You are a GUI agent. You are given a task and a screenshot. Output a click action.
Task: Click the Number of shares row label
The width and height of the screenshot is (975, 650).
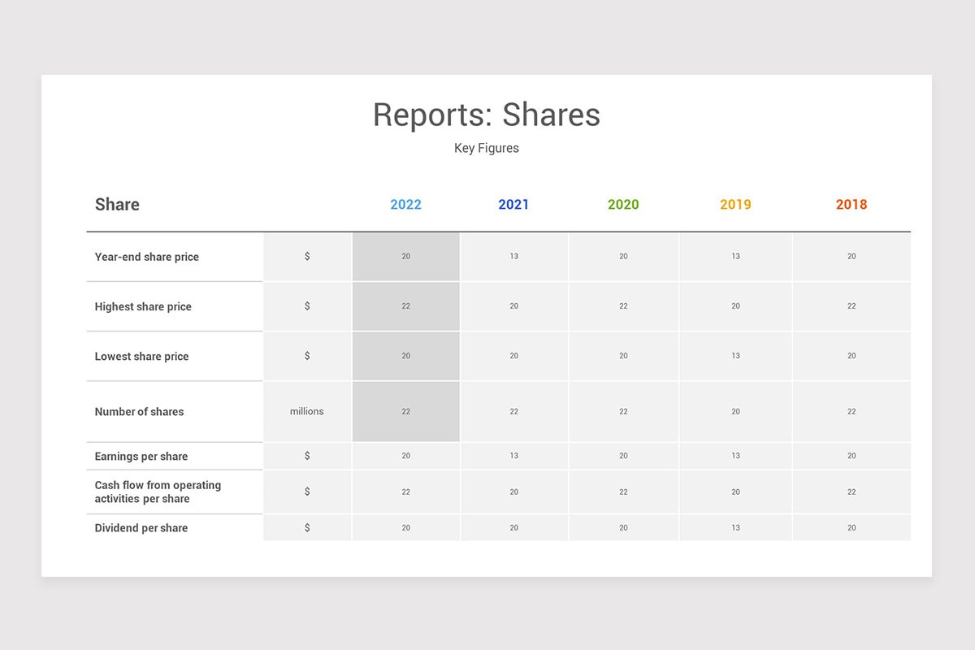[139, 412]
